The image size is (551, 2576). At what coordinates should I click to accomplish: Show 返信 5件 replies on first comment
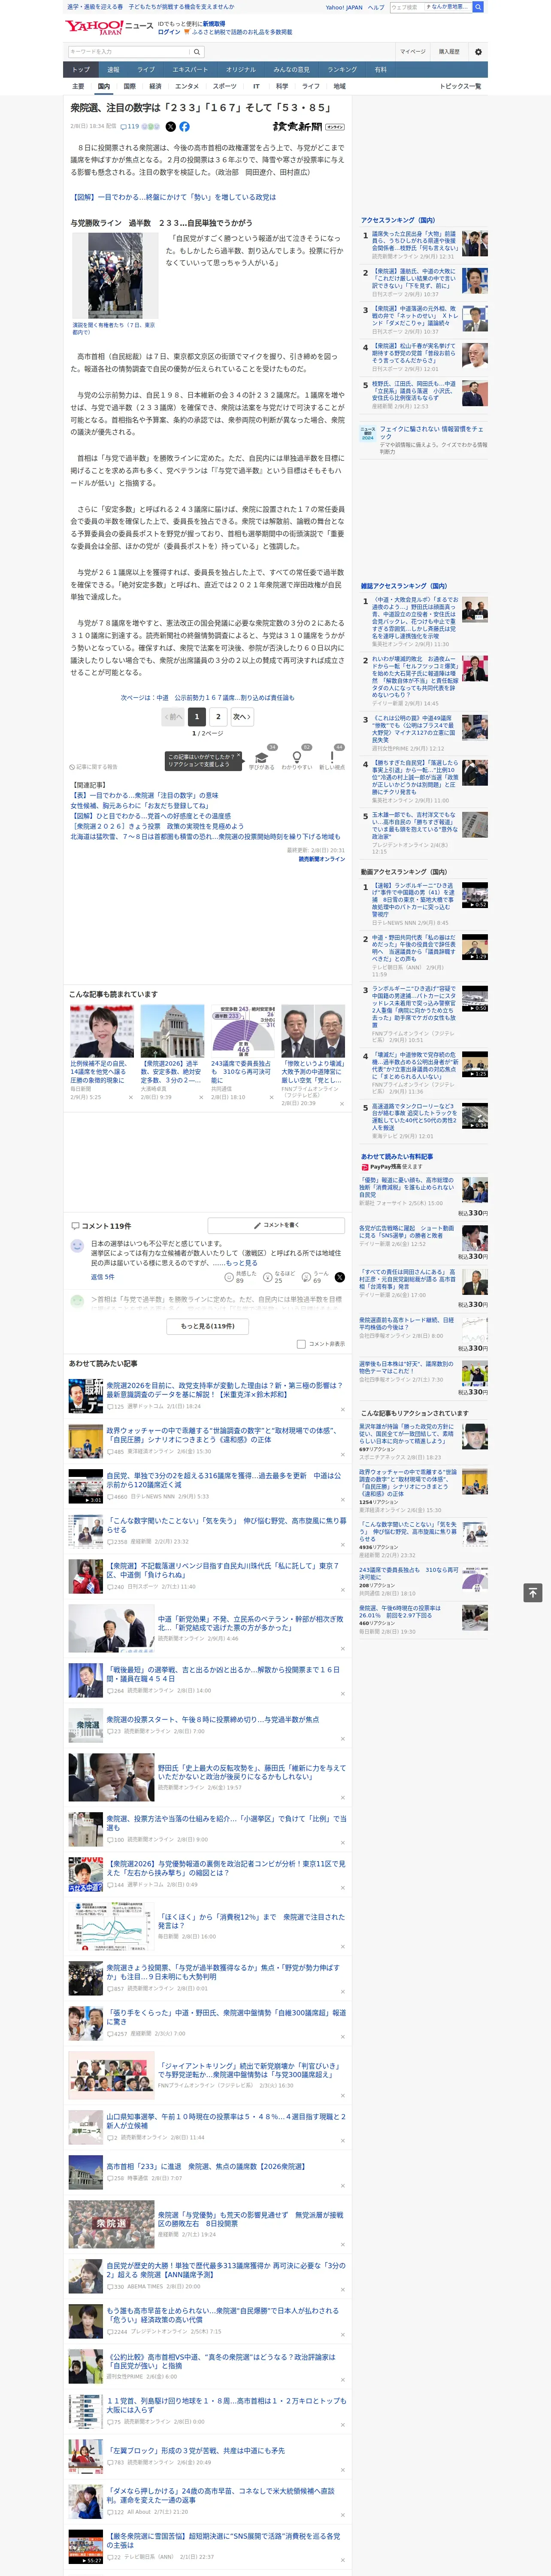pyautogui.click(x=102, y=1277)
